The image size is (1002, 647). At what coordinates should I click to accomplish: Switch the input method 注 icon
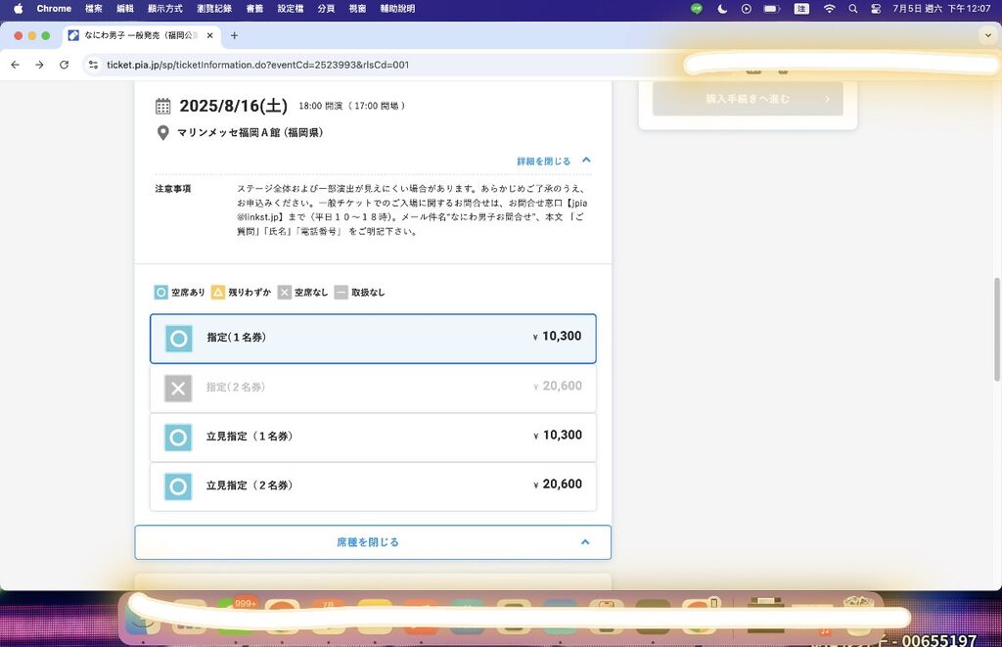801,8
